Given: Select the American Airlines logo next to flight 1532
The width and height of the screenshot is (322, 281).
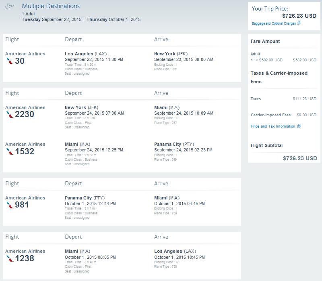Looking at the screenshot, I should (x=9, y=152).
